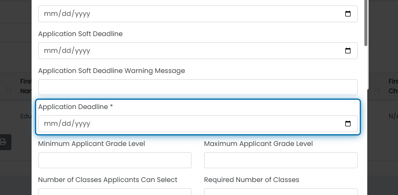Focus the Maximum Applicant Grade Level input
The image size is (398, 195).
281,160
